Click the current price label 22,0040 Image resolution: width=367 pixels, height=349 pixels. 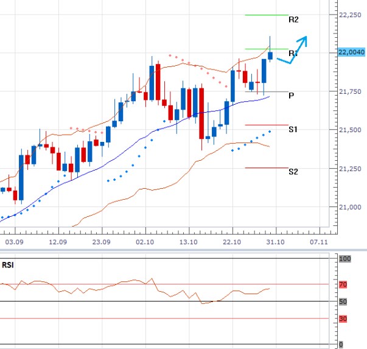(x=352, y=52)
